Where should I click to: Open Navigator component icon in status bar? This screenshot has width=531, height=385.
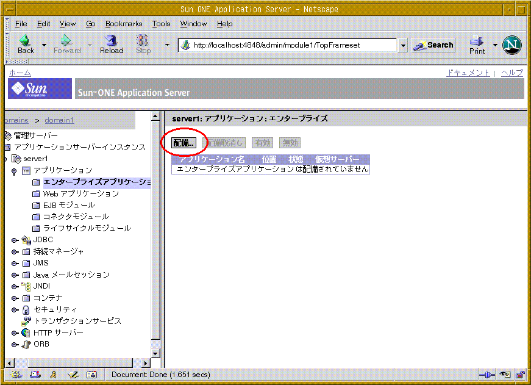[x=16, y=375]
